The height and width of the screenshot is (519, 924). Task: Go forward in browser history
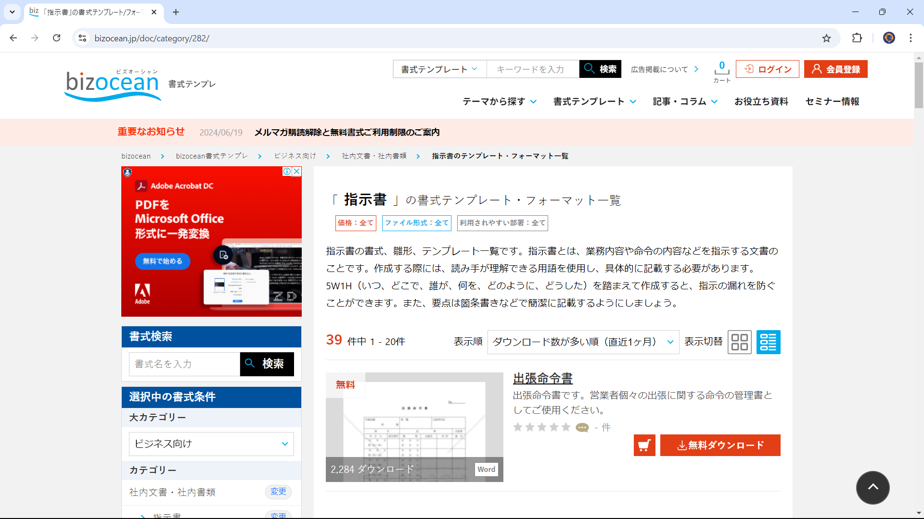[35, 38]
